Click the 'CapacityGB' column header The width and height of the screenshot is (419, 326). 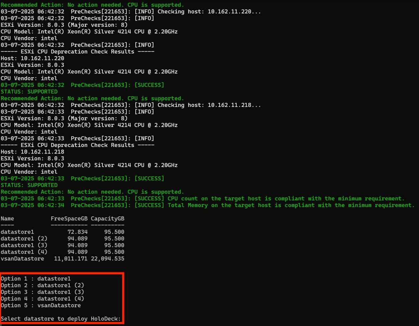click(107, 218)
